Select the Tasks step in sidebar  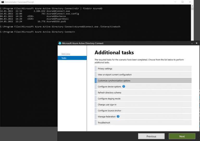[x=72, y=58]
